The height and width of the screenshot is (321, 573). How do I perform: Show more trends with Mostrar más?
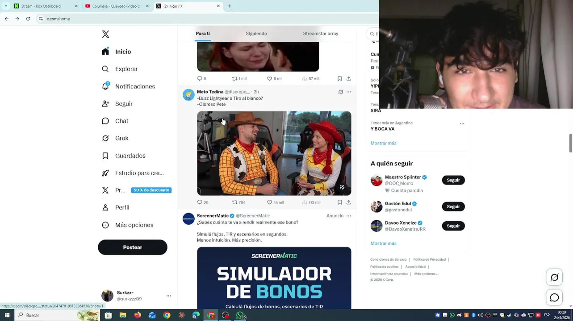tap(383, 143)
